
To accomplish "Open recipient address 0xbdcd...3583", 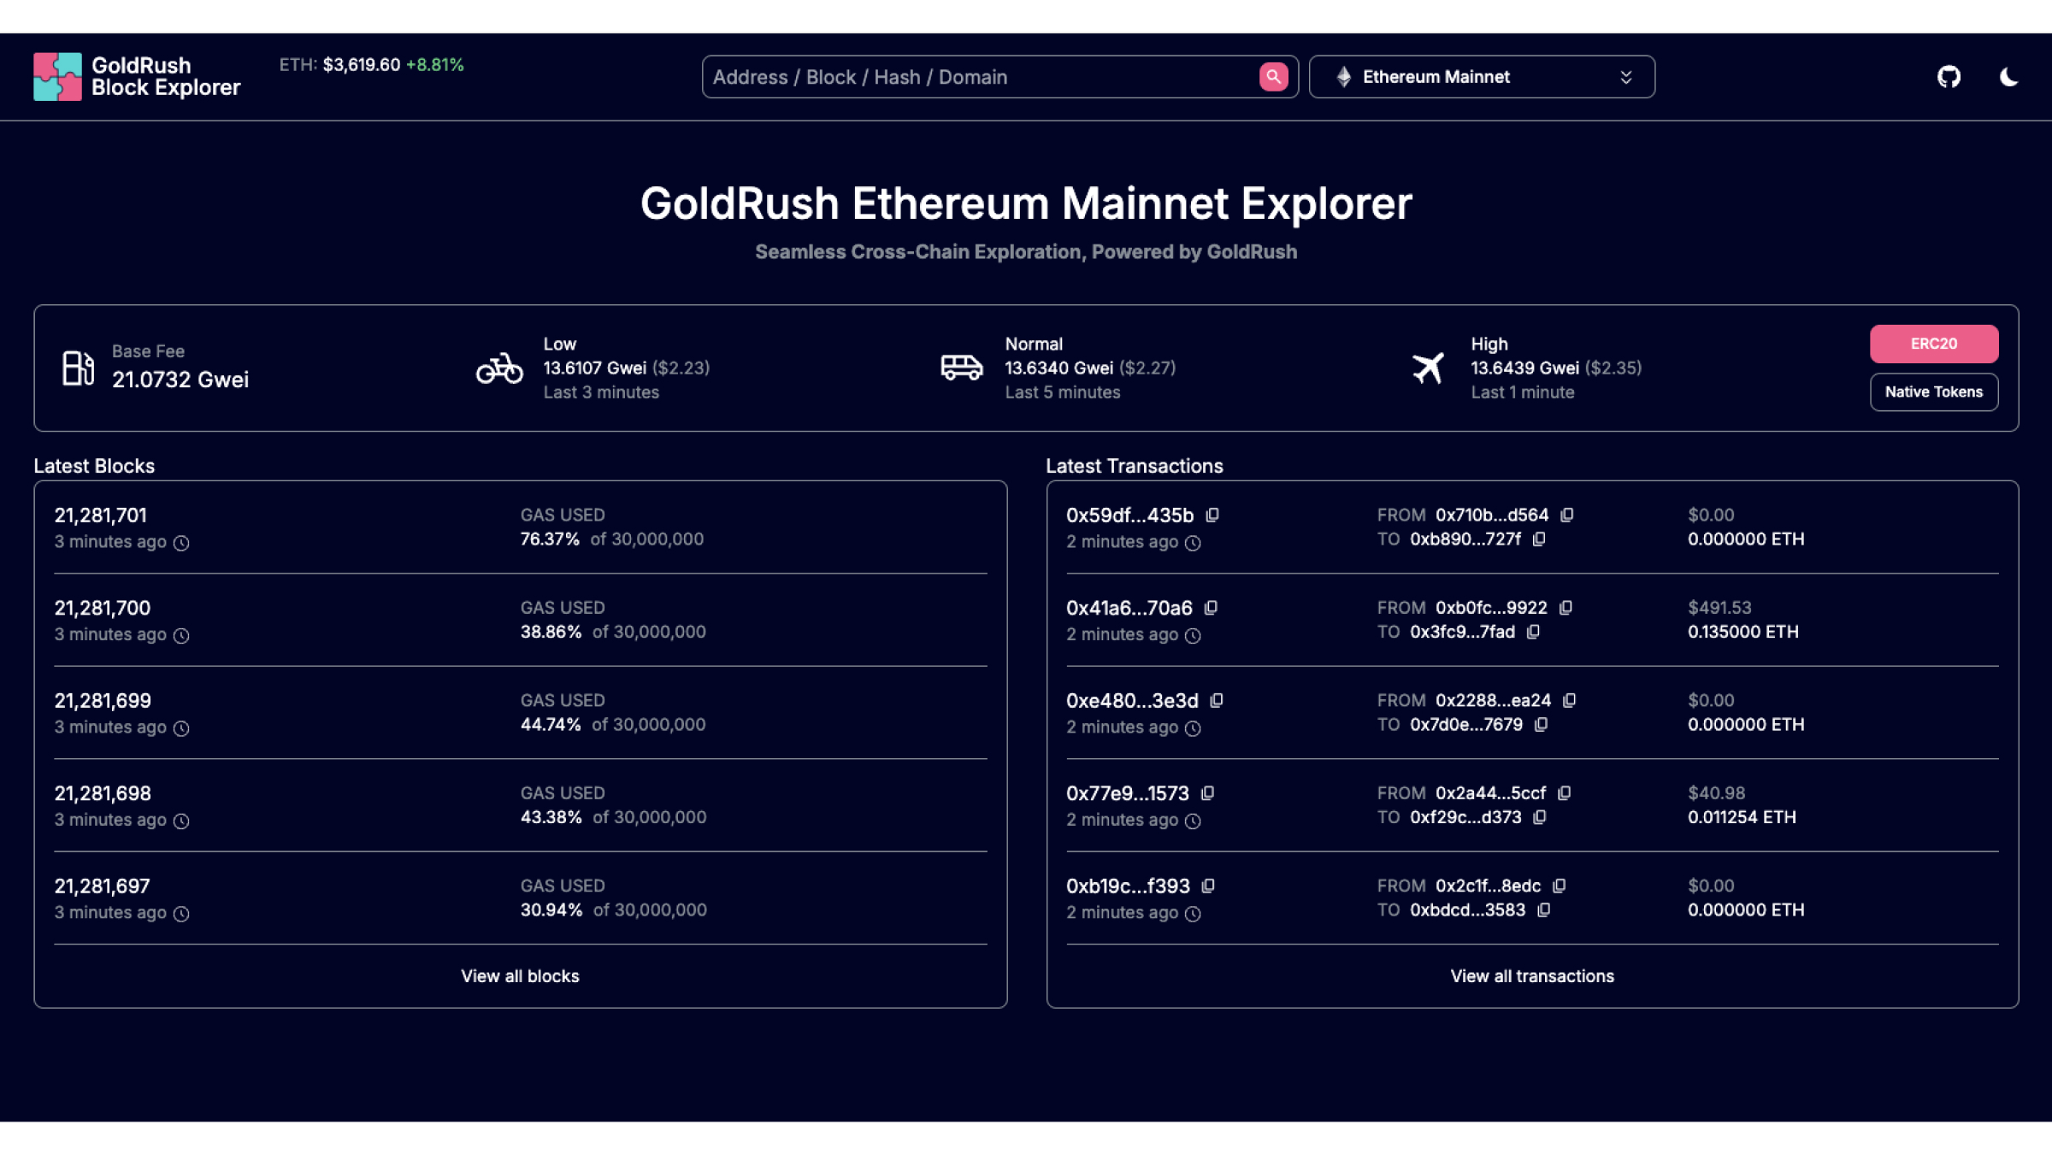I will [x=1467, y=910].
